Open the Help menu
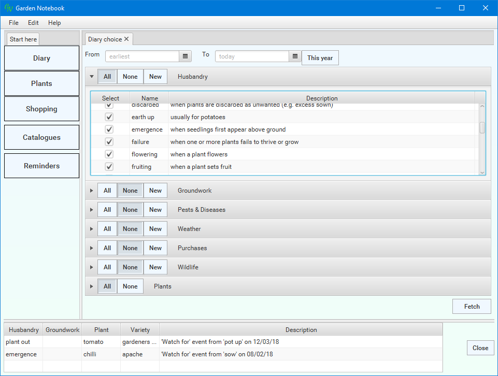Screen dimensions: 498x376 [x=54, y=23]
